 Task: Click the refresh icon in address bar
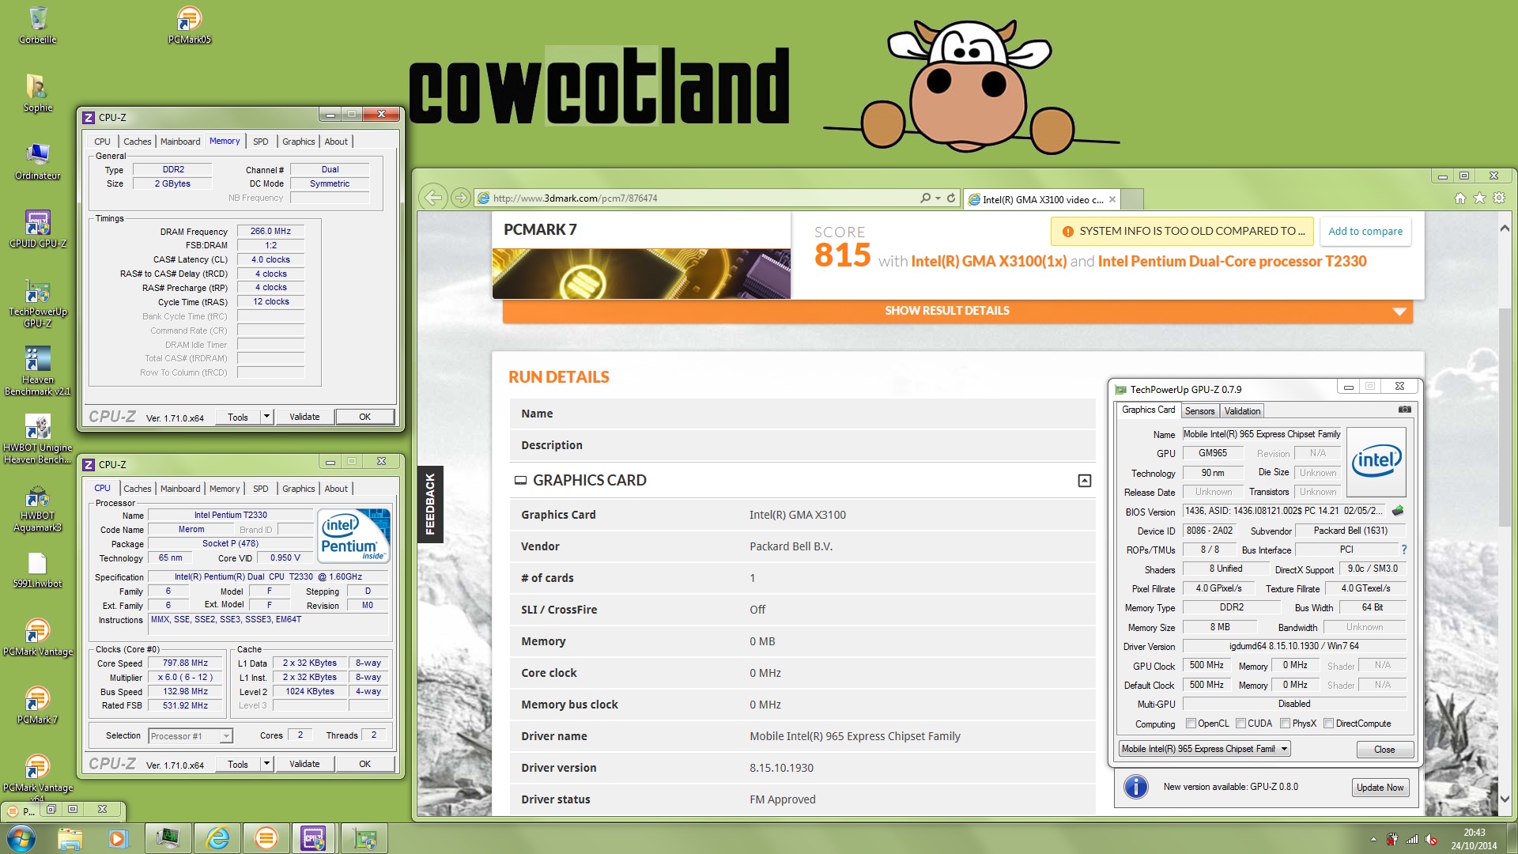point(951,198)
